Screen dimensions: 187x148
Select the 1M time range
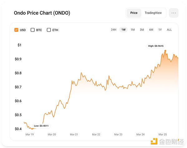pyautogui.click(x=133, y=30)
